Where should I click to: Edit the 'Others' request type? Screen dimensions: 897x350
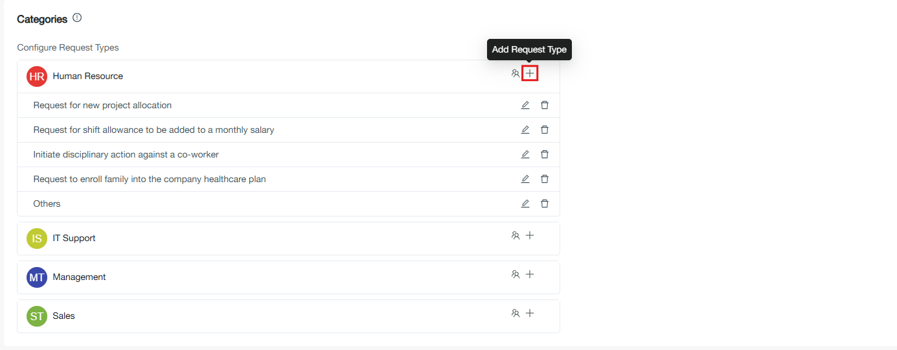coord(525,204)
